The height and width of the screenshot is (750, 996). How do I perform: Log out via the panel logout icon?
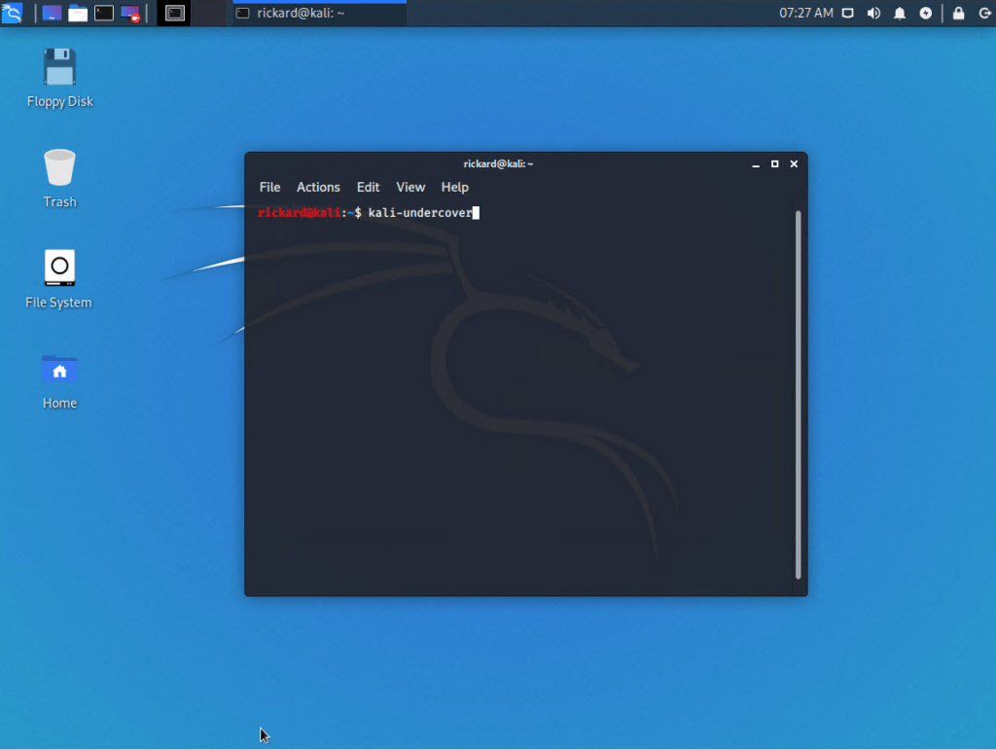tap(984, 13)
